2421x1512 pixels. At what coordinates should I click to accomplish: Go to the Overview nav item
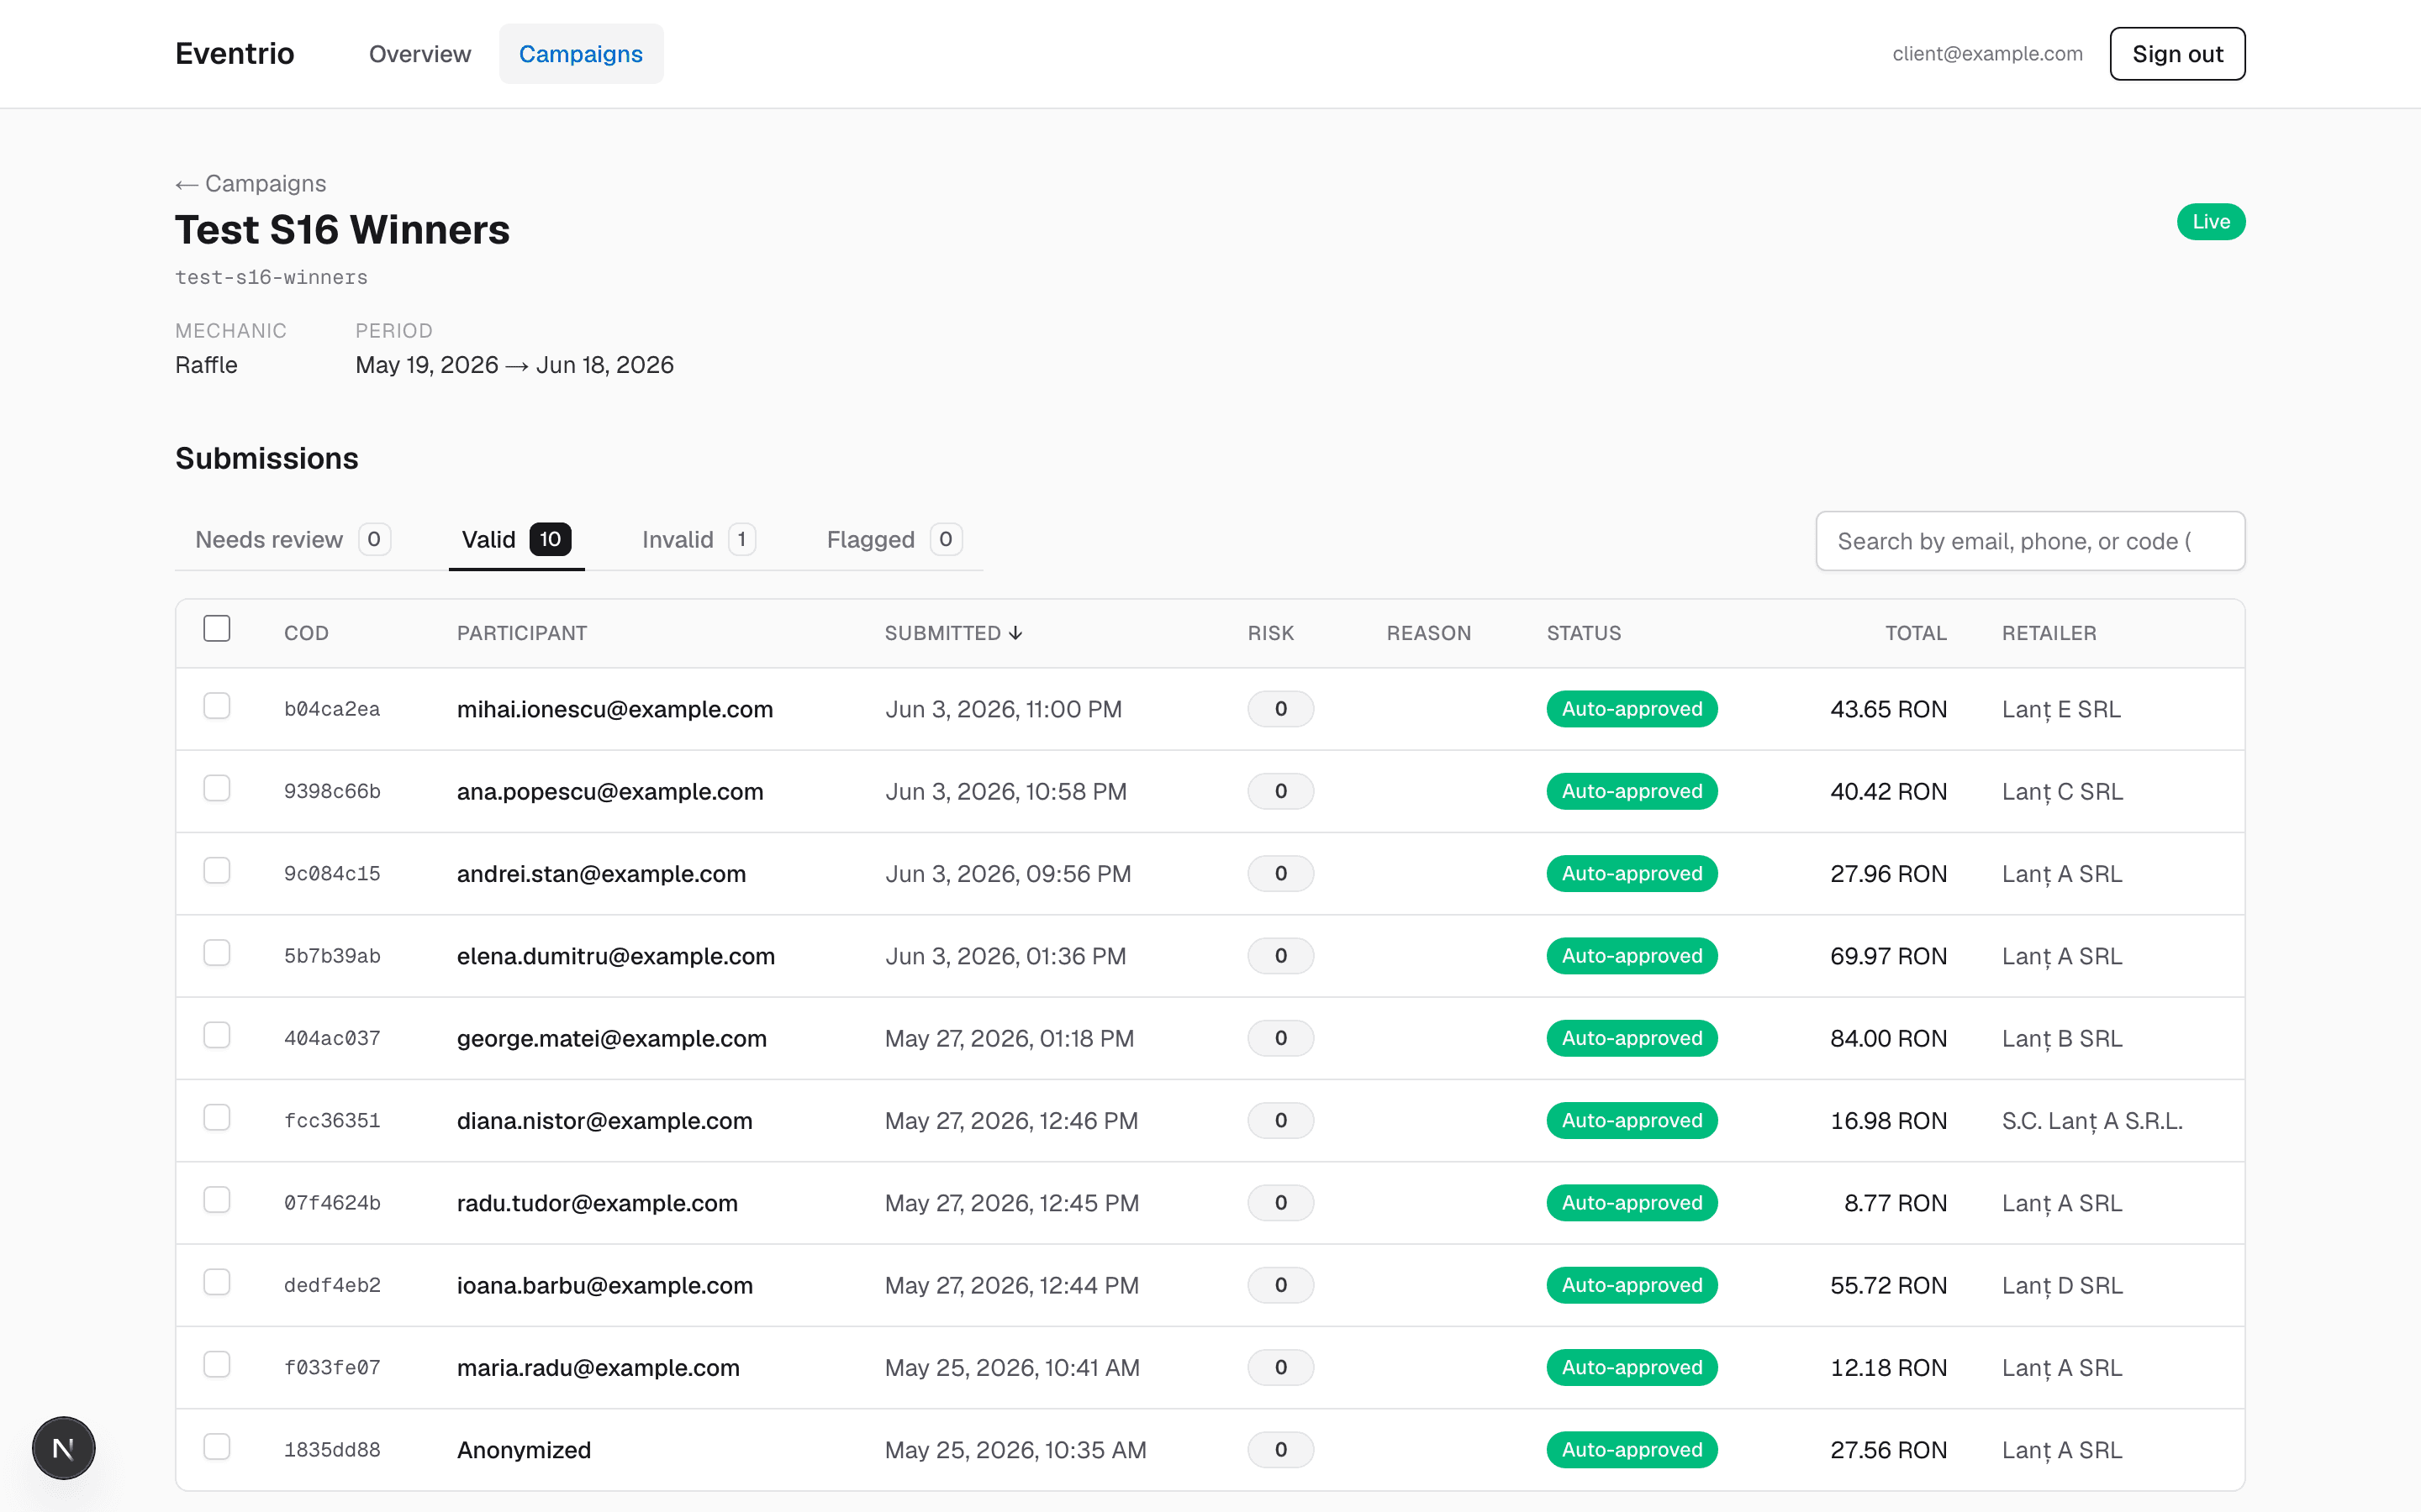pos(419,54)
